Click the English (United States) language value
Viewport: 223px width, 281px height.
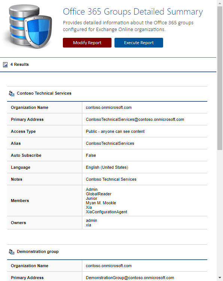pyautogui.click(x=107, y=167)
